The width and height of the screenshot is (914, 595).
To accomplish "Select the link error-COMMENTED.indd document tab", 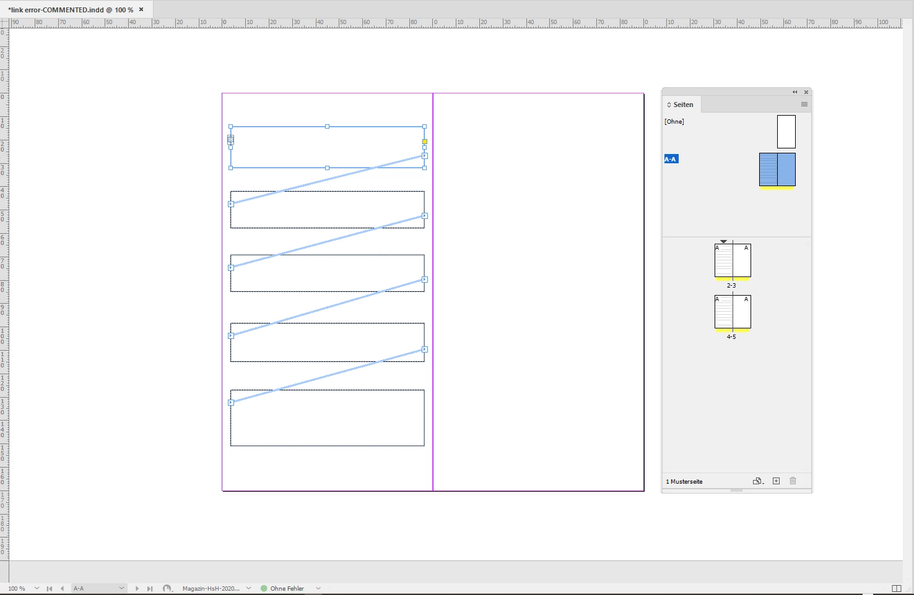I will 71,10.
